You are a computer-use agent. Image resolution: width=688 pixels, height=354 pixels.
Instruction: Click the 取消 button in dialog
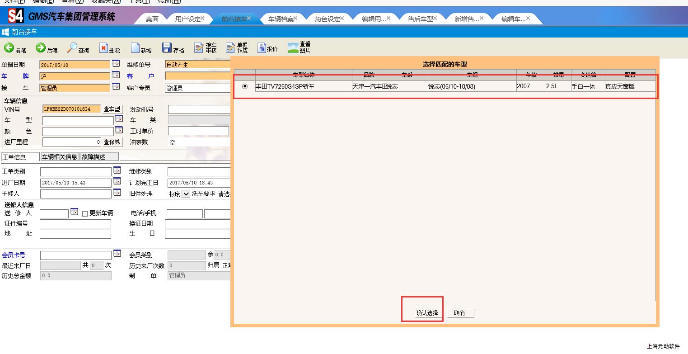459,313
